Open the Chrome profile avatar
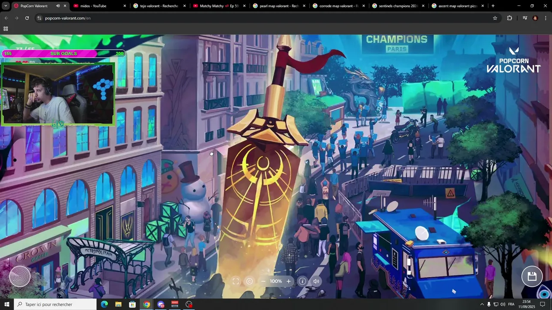Image resolution: width=552 pixels, height=310 pixels. click(x=535, y=18)
